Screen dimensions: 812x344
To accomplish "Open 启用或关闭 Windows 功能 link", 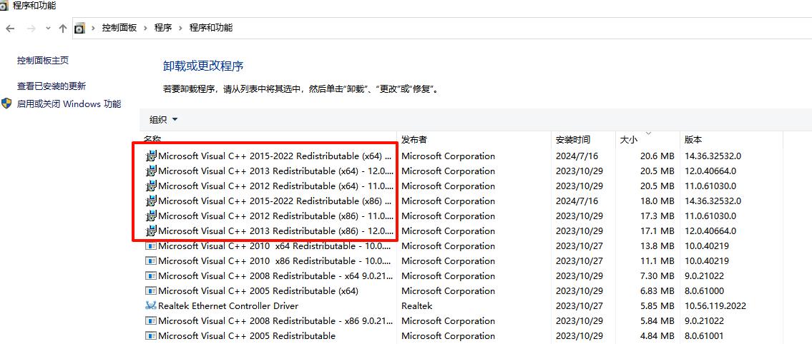I will click(x=69, y=103).
